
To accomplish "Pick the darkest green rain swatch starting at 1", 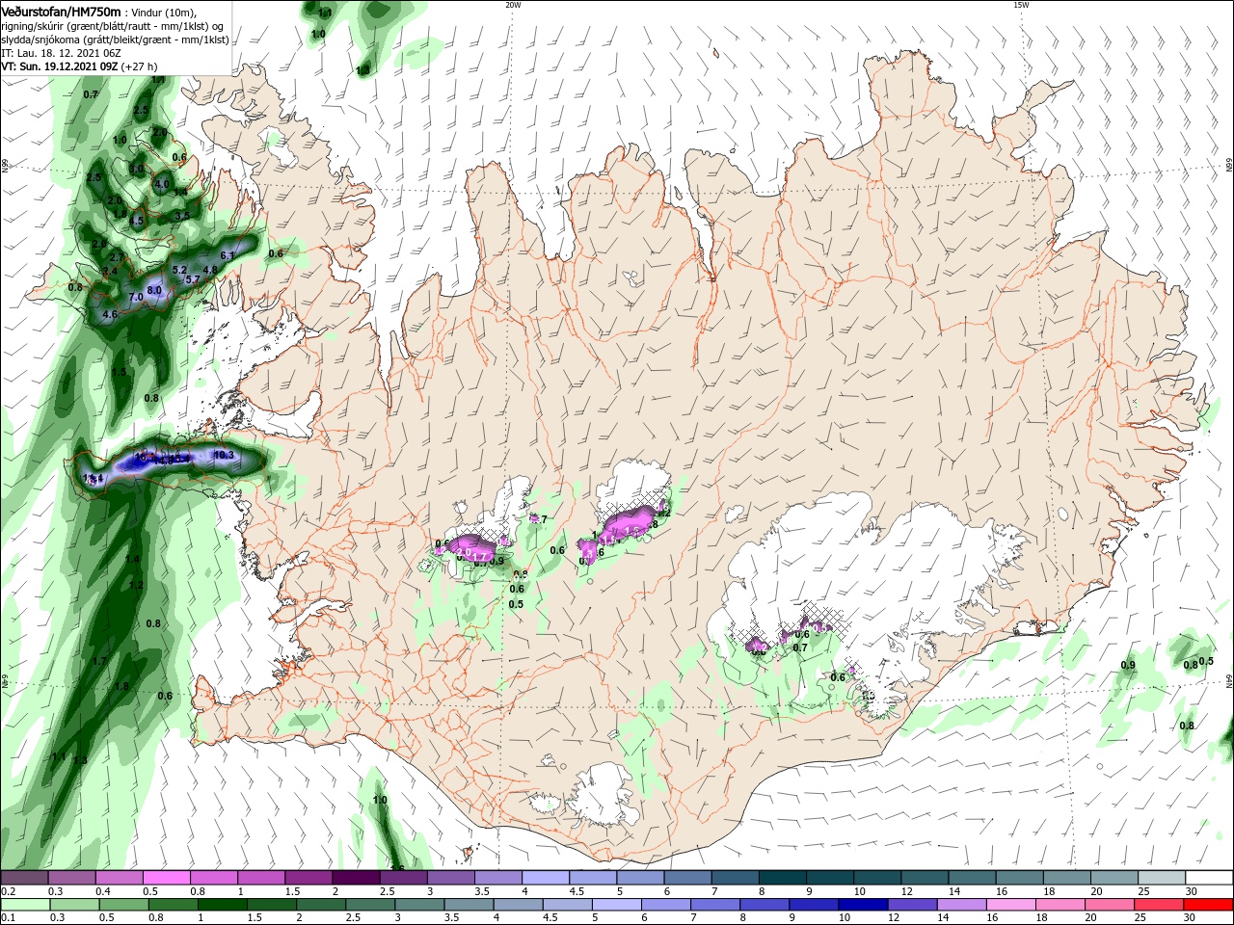I will 223,905.
